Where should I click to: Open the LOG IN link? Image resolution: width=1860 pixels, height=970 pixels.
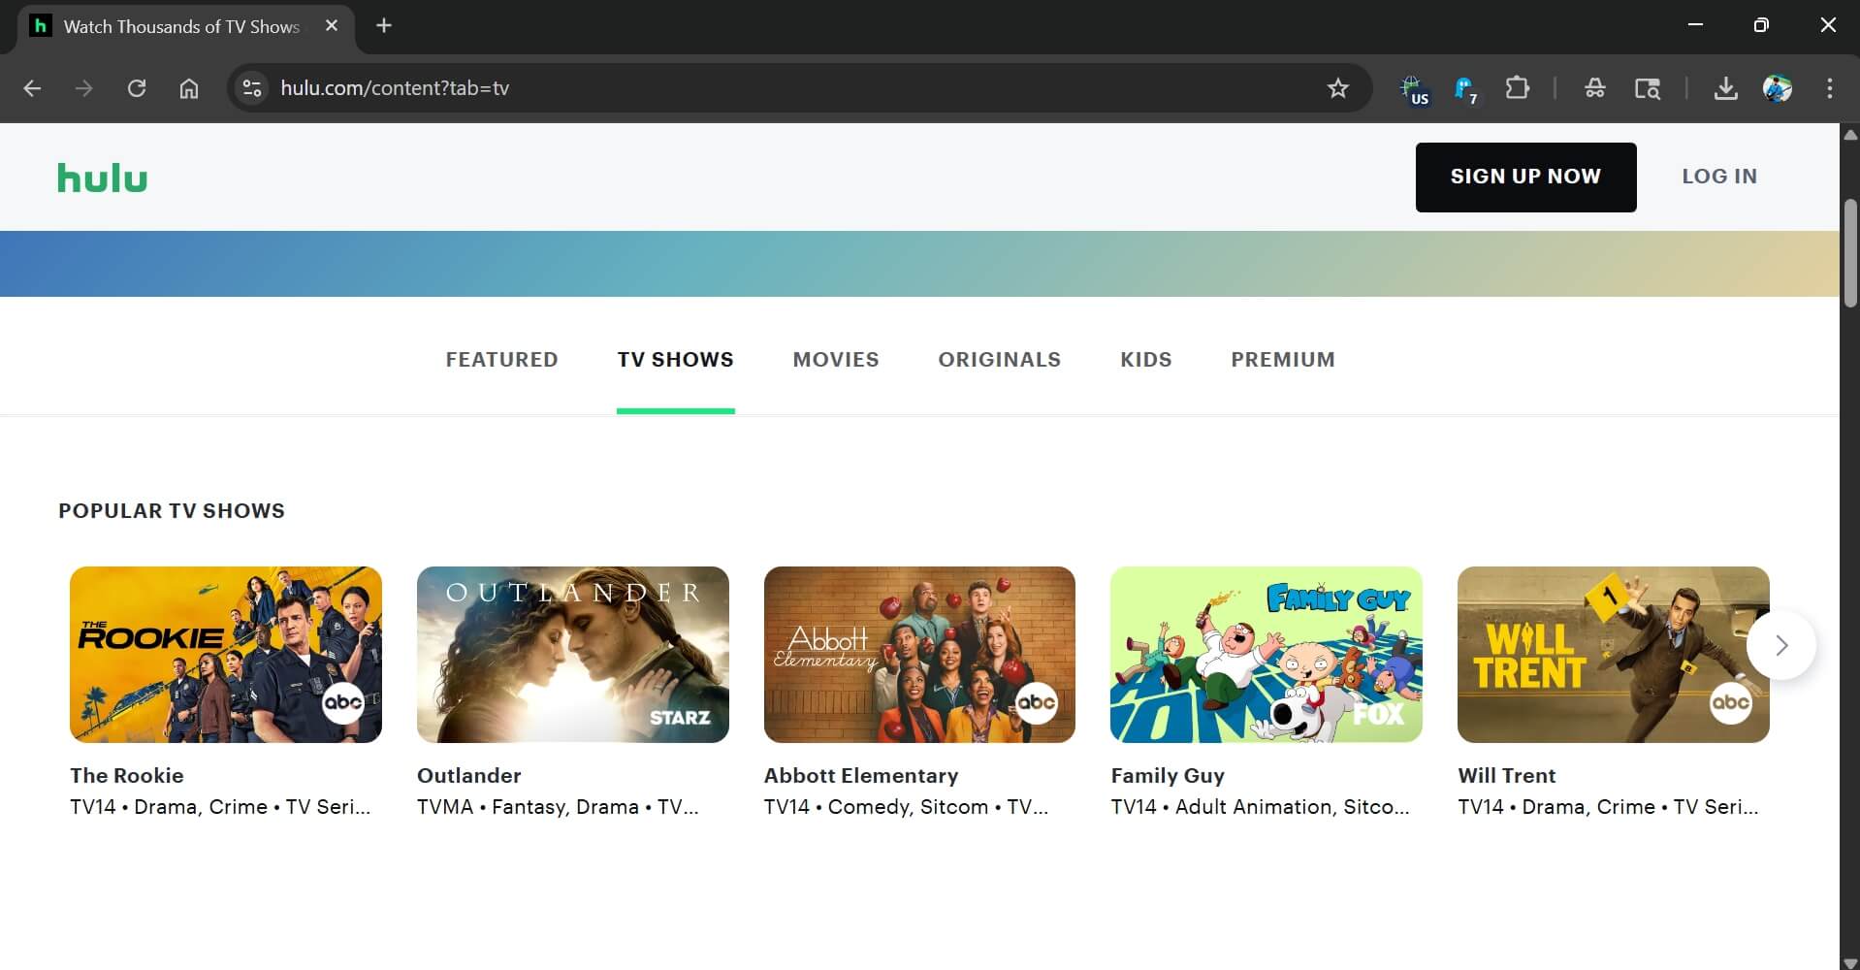point(1718,177)
